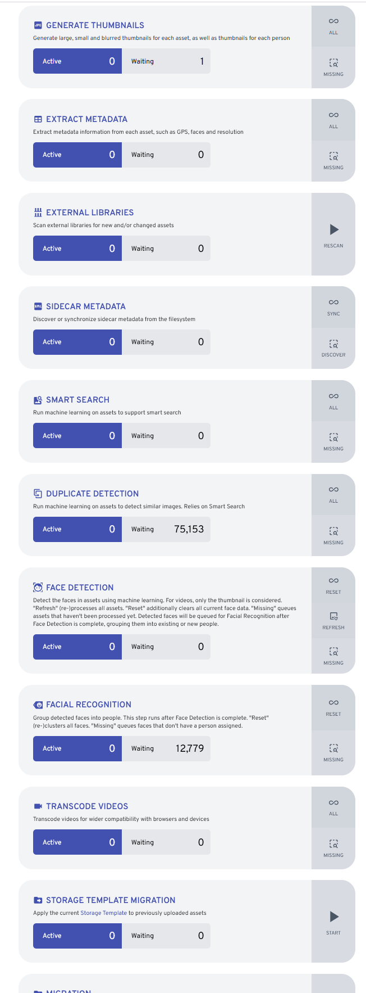
Task: Run Extract Metadata on ALL assets
Action: coord(333,120)
